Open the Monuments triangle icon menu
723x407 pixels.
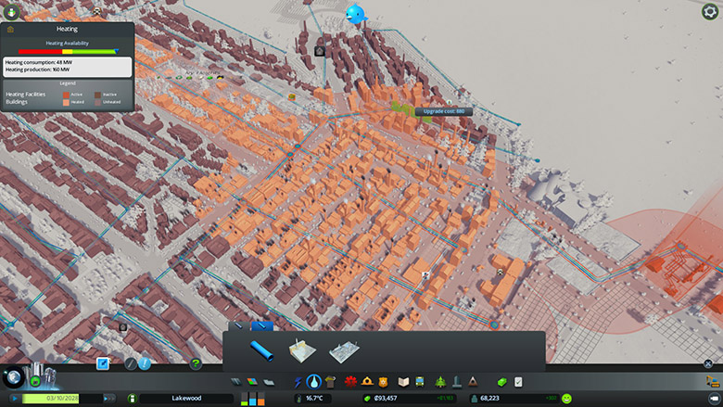pyautogui.click(x=473, y=382)
